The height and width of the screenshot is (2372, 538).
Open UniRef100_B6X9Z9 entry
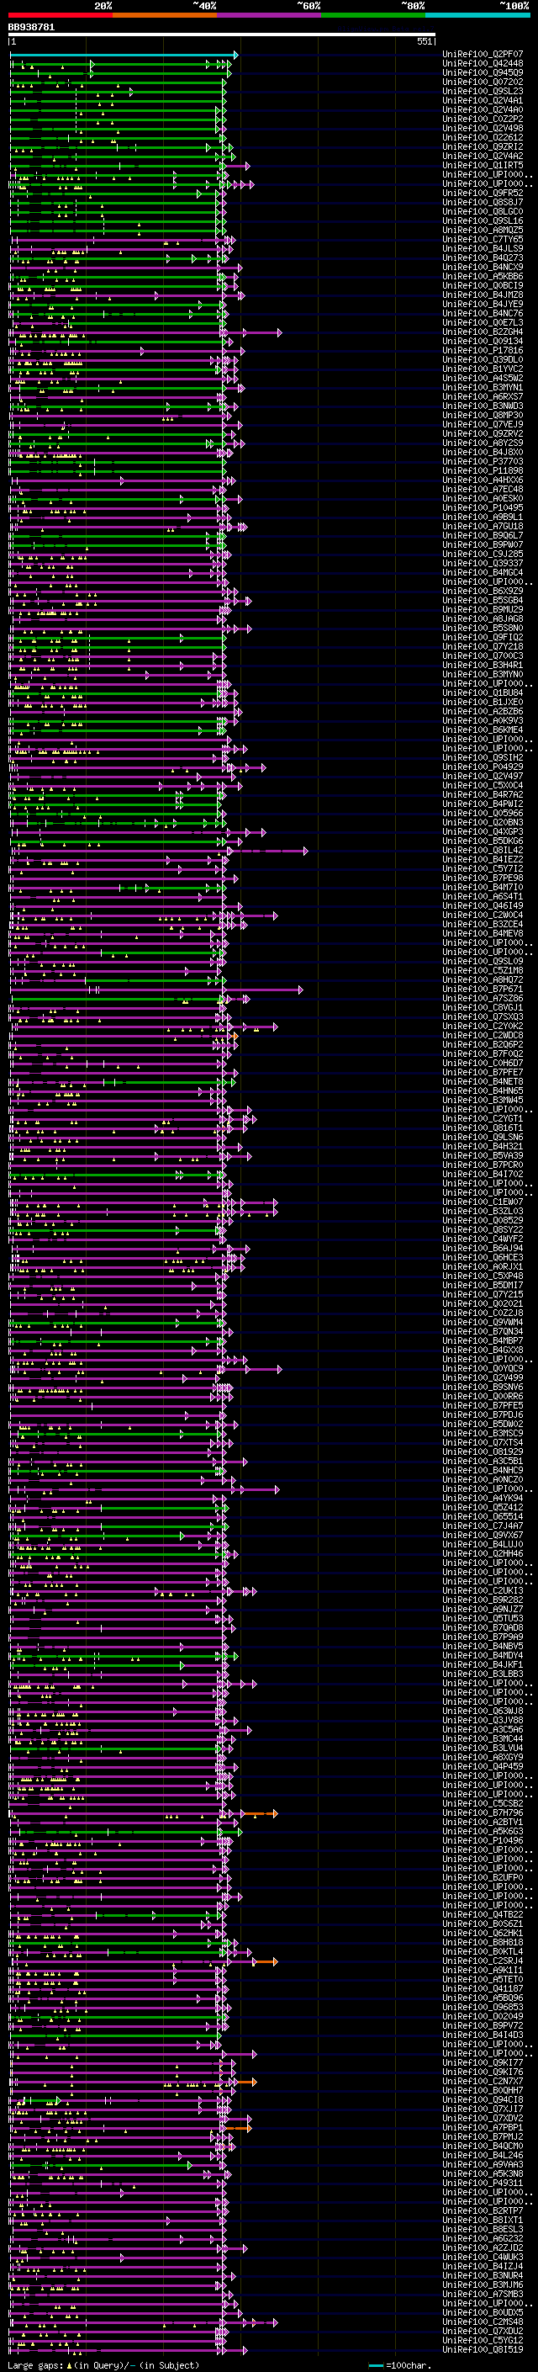(x=483, y=592)
